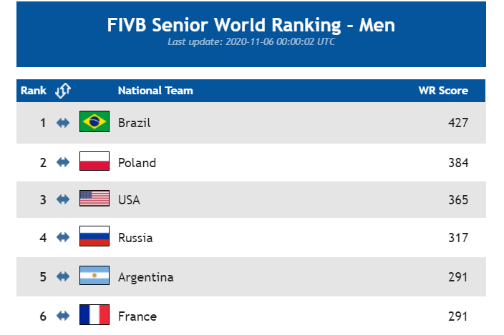Screen dimensions: 504x335
Task: Click Poland's rank movement arrow icon
Action: (x=63, y=162)
